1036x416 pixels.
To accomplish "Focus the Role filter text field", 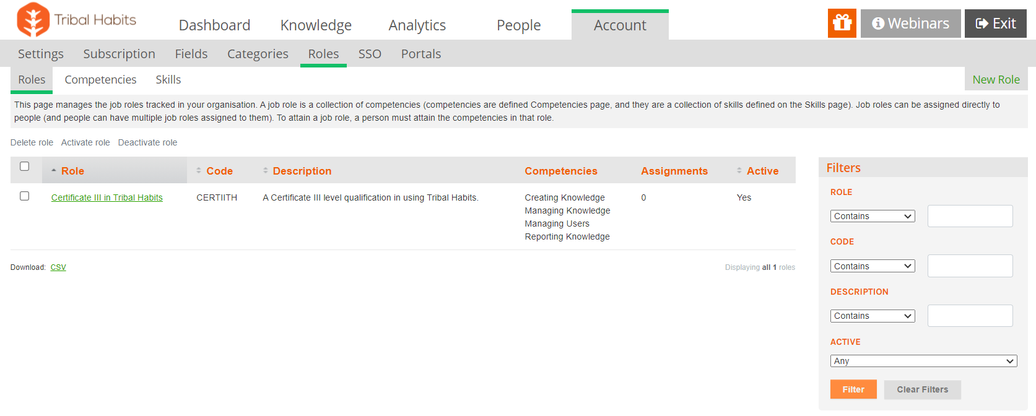I will click(x=970, y=216).
